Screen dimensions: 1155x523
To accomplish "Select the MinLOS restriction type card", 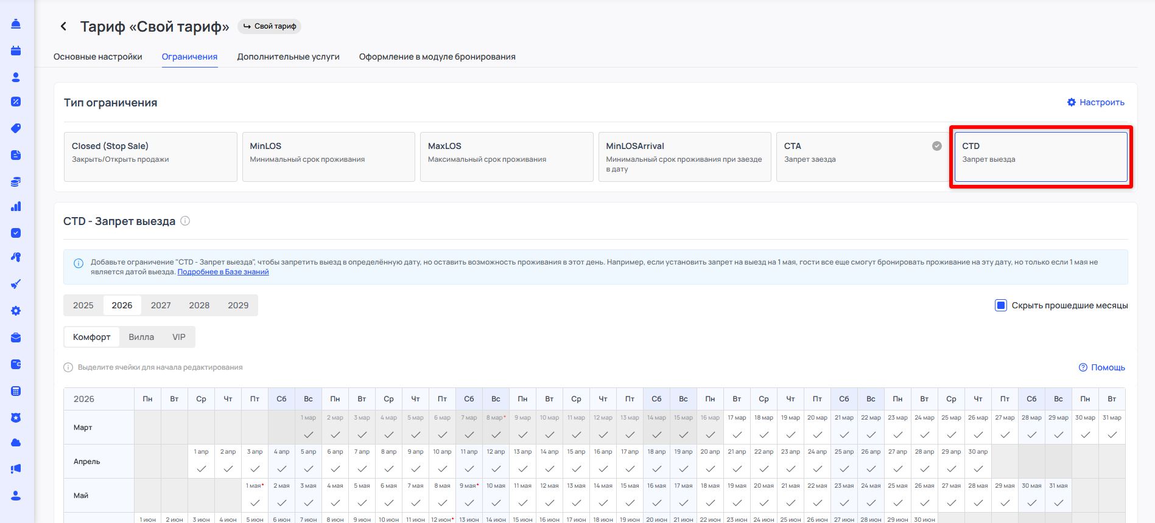I will (x=328, y=157).
